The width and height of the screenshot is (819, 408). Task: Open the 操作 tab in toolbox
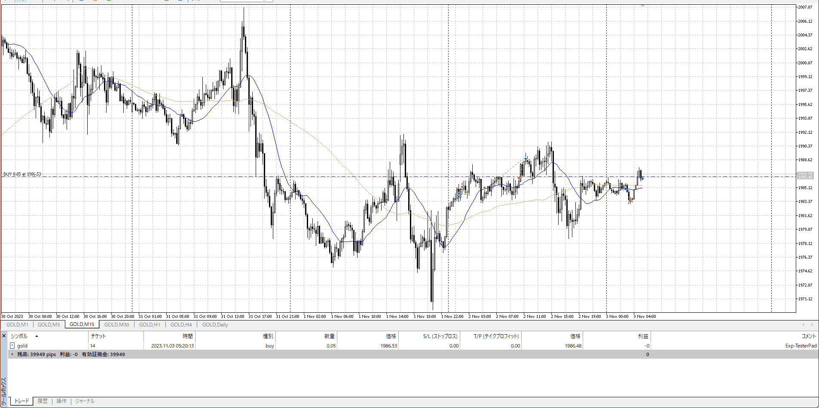tap(61, 401)
